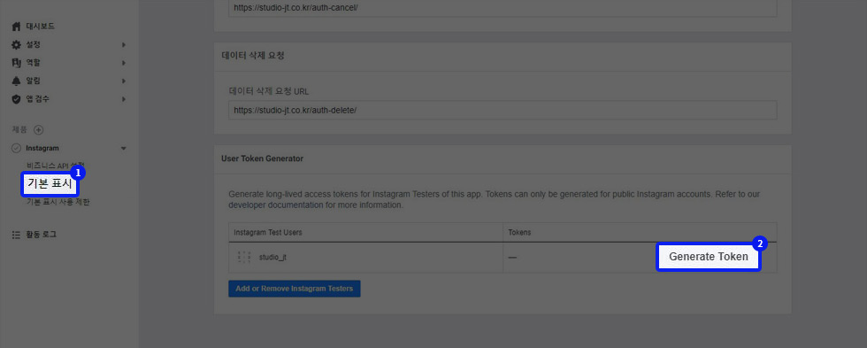Open the 알림 menu item

(x=34, y=81)
